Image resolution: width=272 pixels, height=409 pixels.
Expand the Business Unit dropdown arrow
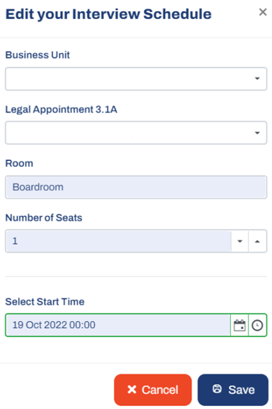click(x=257, y=78)
